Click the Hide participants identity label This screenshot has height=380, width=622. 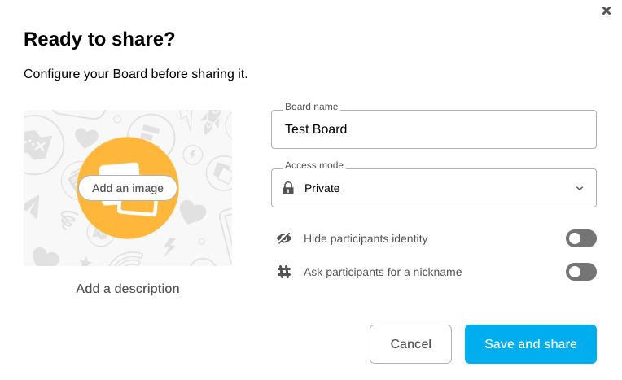pyautogui.click(x=366, y=238)
